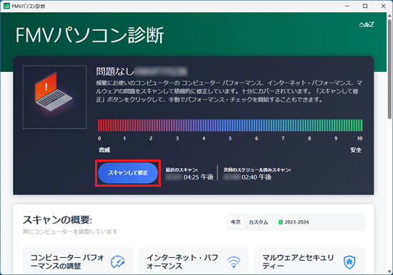Open the ヘルプ link
393x275 pixels.
(x=367, y=24)
